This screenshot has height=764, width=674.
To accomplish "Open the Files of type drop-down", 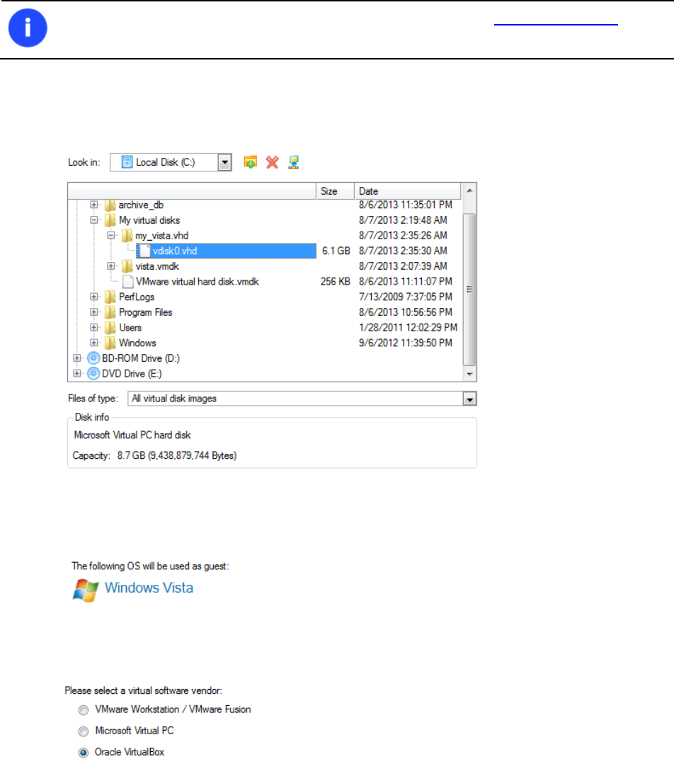I will click(469, 399).
